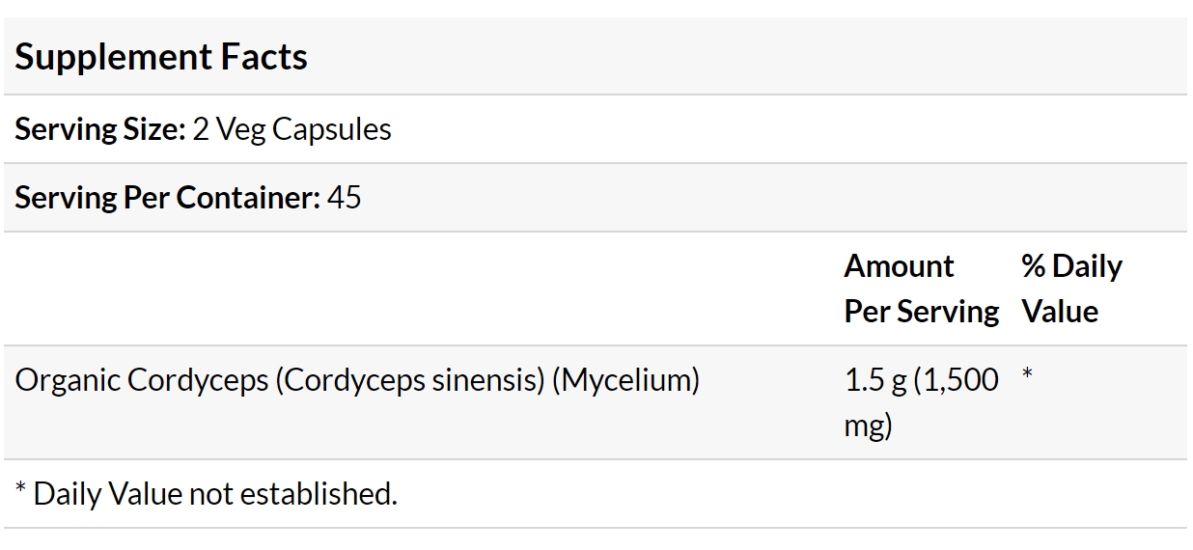Select the Serving Per Container label
Viewport: 1193px width, 550px height.
[167, 198]
